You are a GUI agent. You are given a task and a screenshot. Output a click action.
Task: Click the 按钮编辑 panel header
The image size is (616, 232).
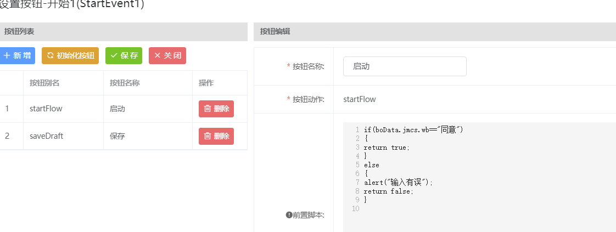[x=275, y=32]
